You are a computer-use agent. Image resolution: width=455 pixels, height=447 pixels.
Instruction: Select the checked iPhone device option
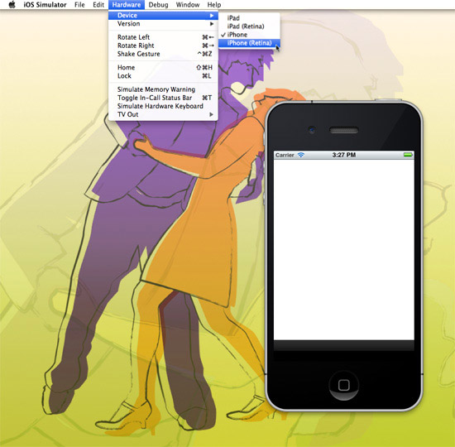click(x=249, y=35)
